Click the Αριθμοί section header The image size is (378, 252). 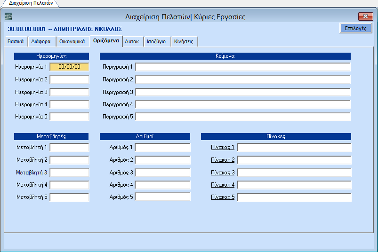point(145,136)
